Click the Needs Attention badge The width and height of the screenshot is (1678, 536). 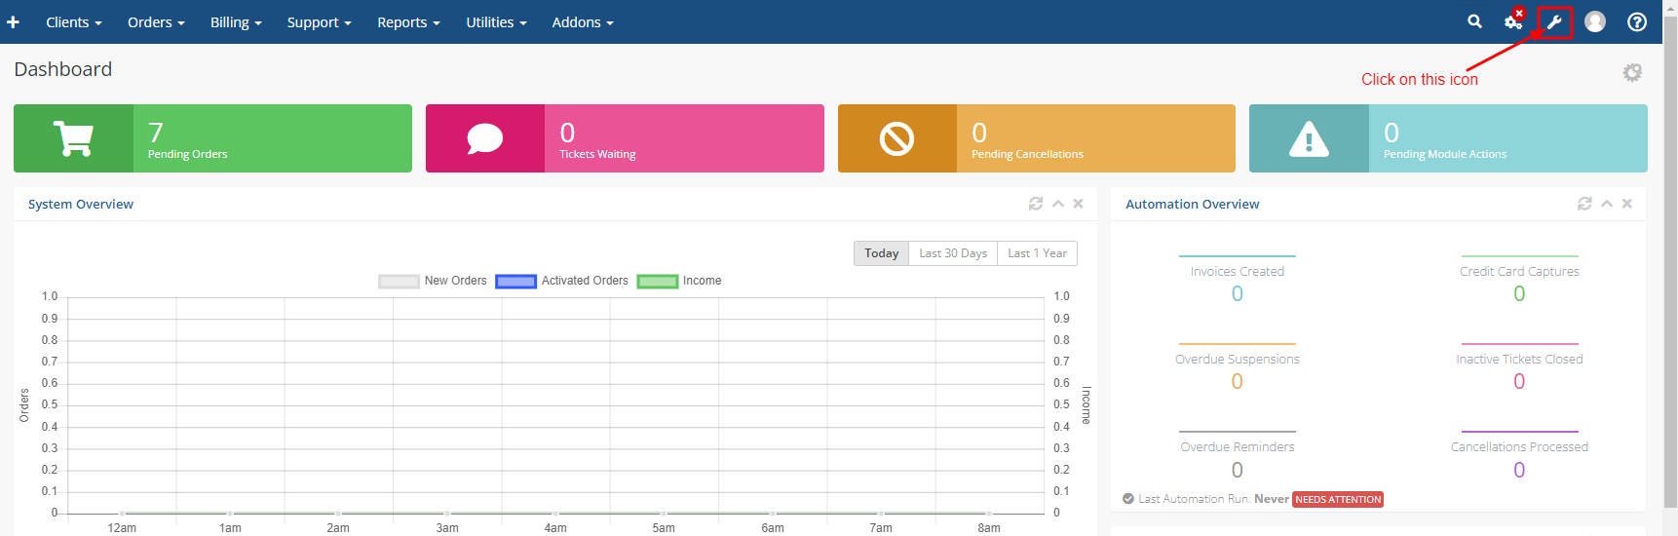(1338, 499)
